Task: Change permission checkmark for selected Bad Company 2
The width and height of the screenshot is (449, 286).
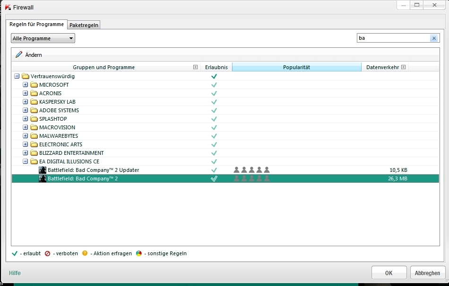Action: [214, 179]
